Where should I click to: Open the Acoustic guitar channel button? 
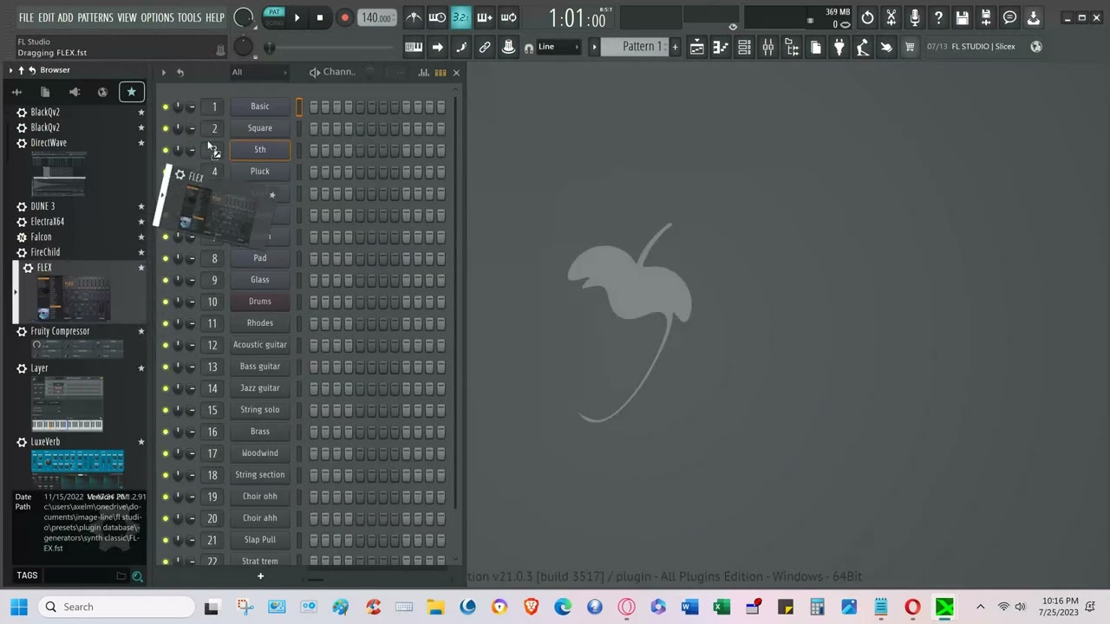click(260, 345)
